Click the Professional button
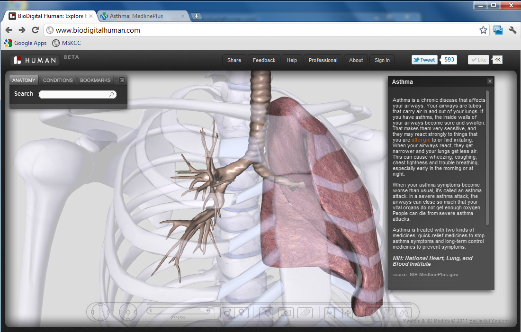This screenshot has width=521, height=332. click(x=323, y=60)
